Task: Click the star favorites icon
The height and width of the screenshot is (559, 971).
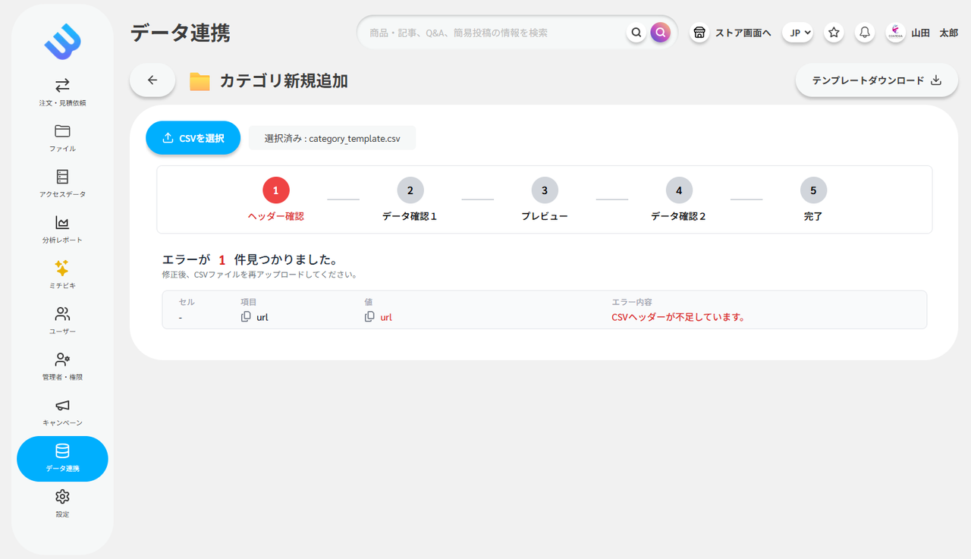Action: (833, 32)
